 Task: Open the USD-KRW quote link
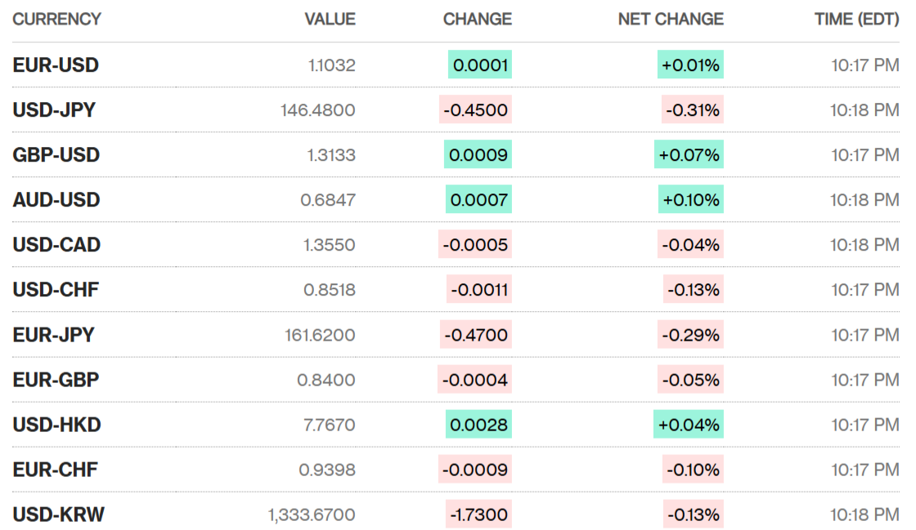(58, 514)
